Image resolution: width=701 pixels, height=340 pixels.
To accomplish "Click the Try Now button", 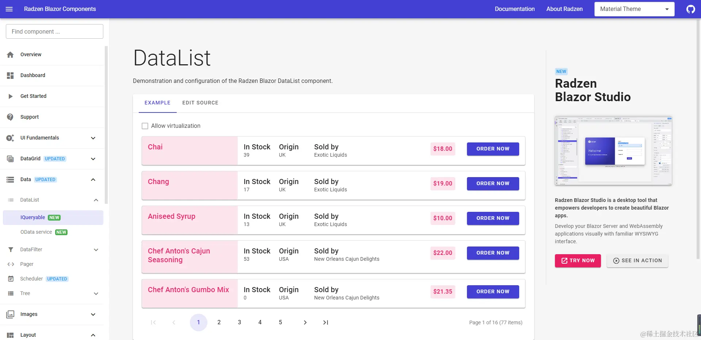I will 578,261.
